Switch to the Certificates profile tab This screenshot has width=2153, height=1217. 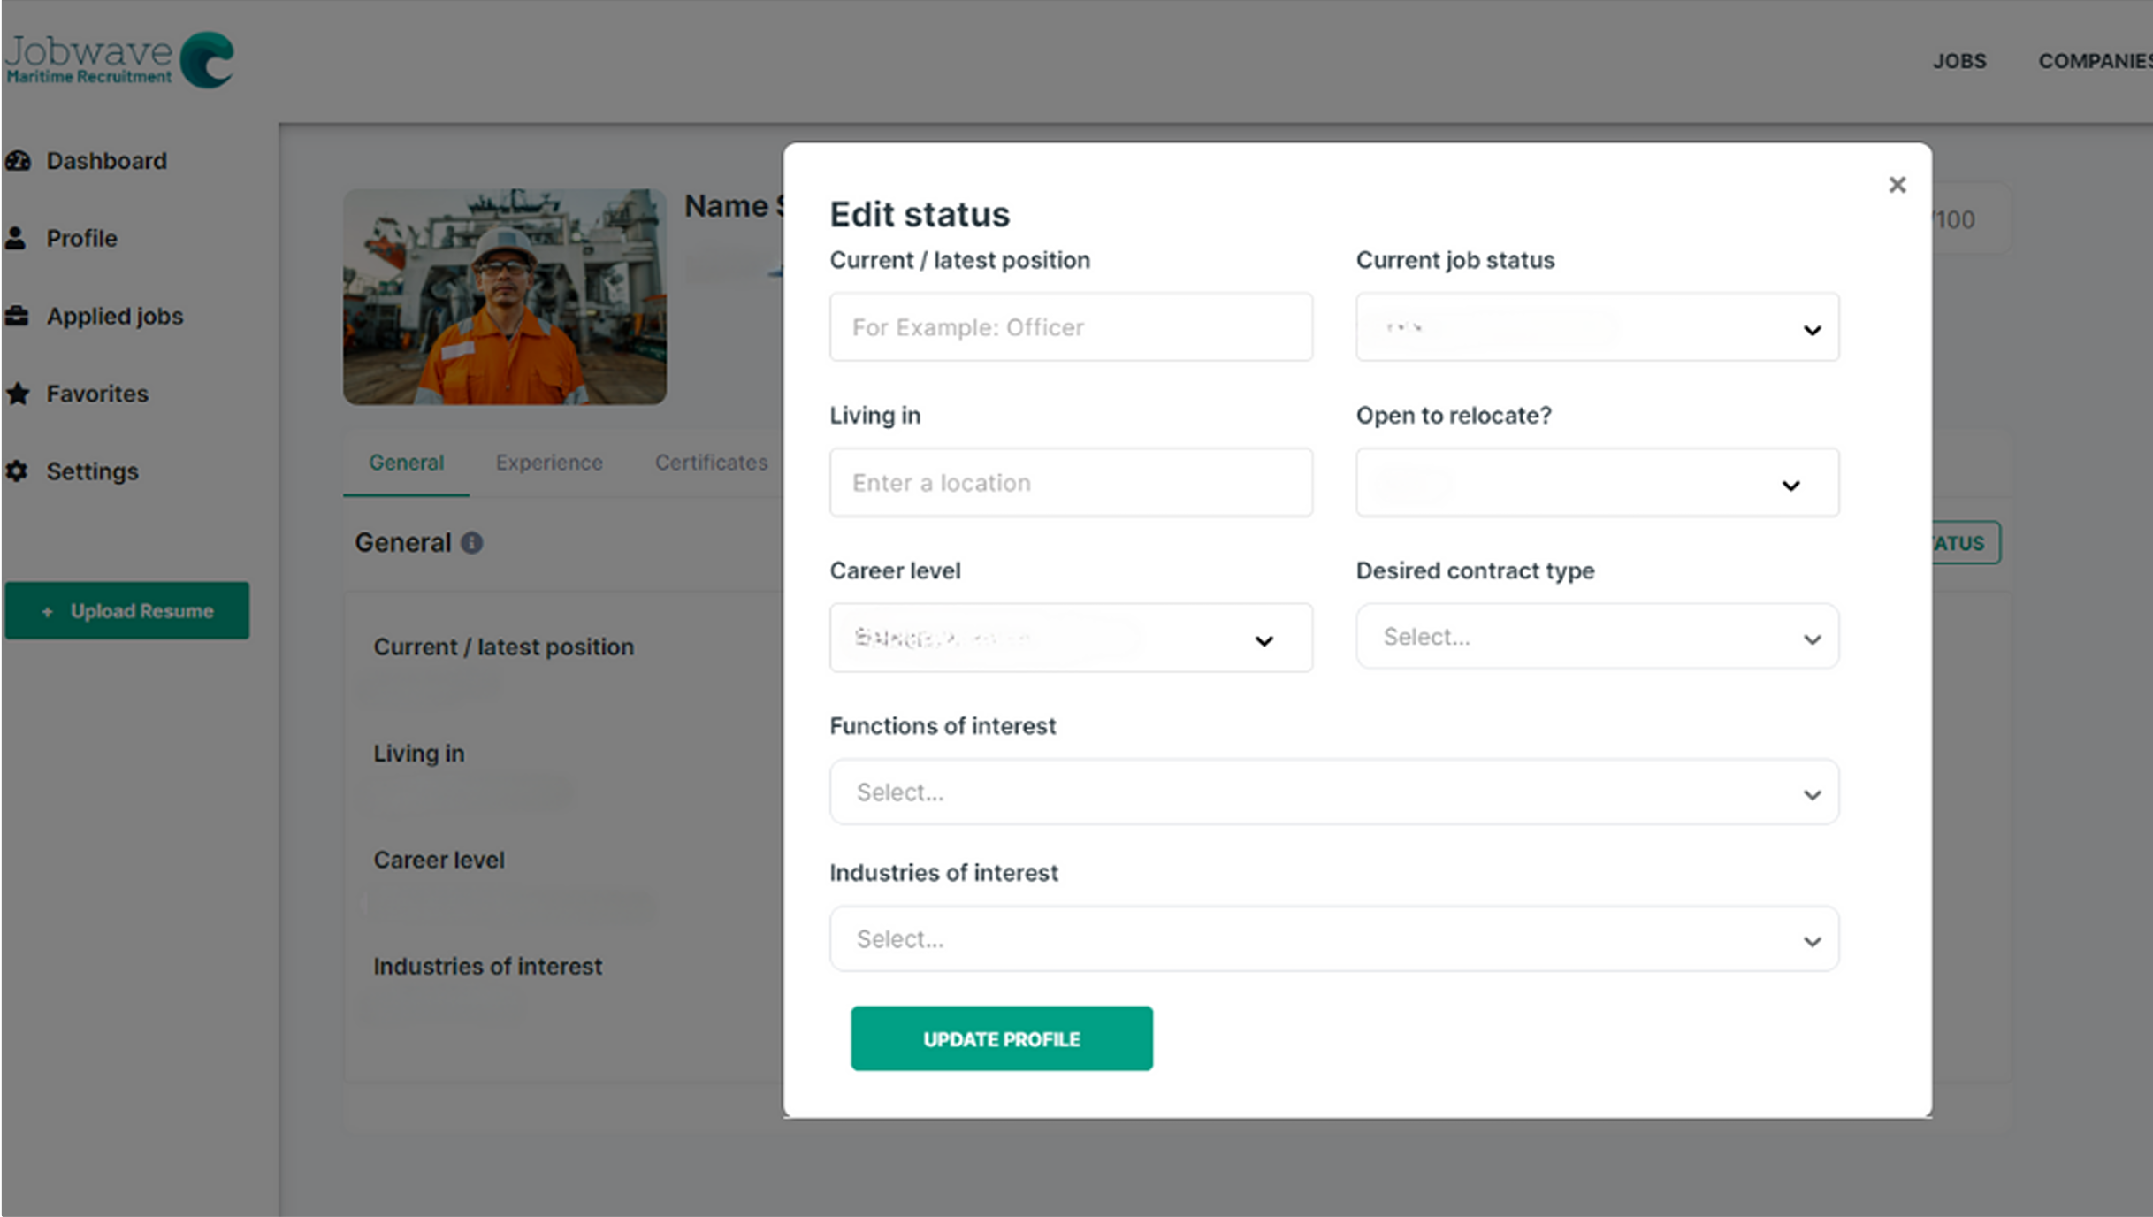coord(714,462)
